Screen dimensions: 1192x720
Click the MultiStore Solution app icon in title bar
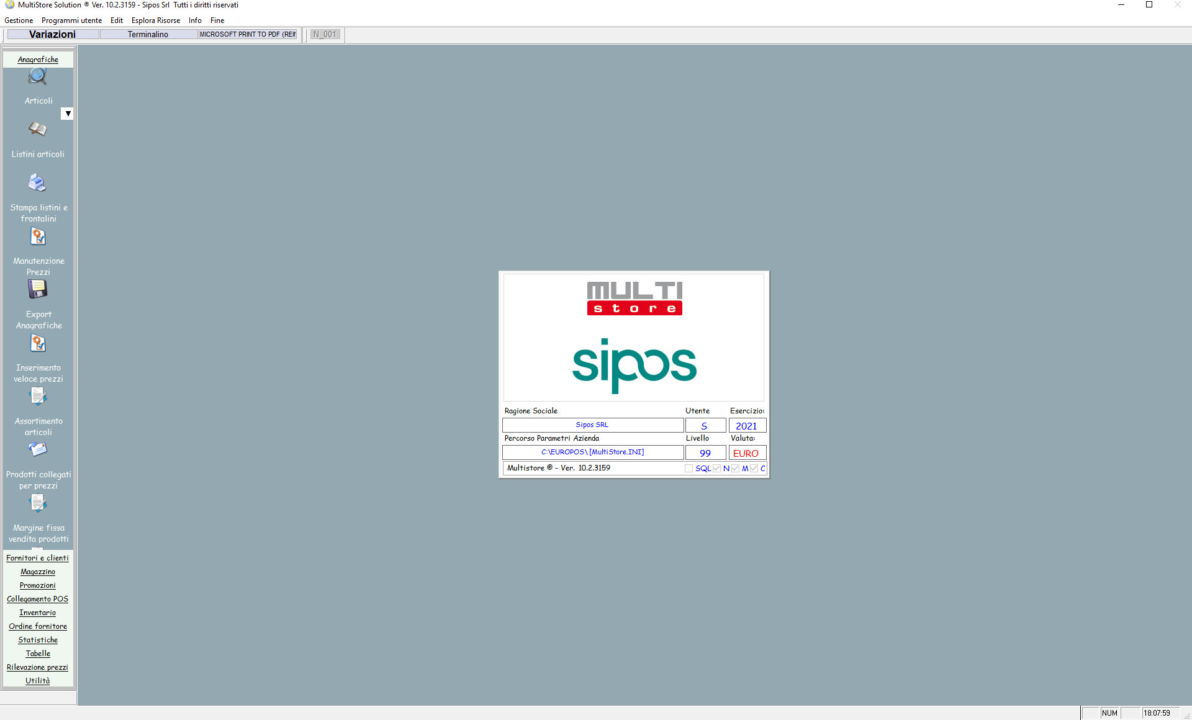[9, 5]
